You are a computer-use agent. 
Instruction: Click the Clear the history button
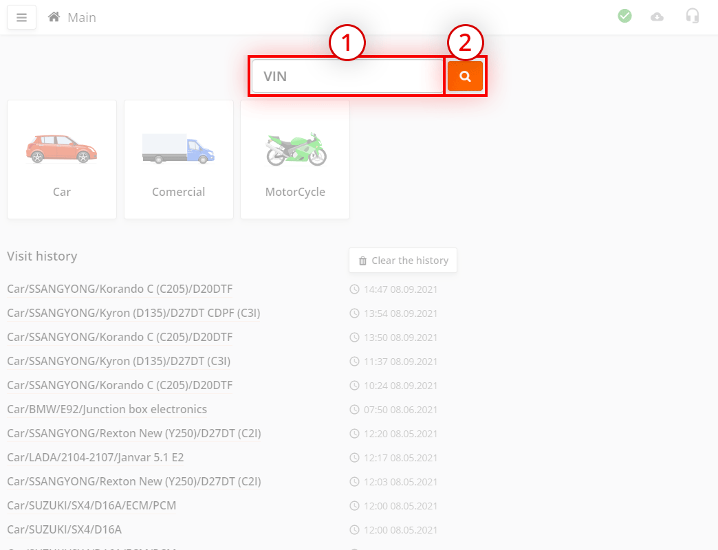[x=403, y=261]
